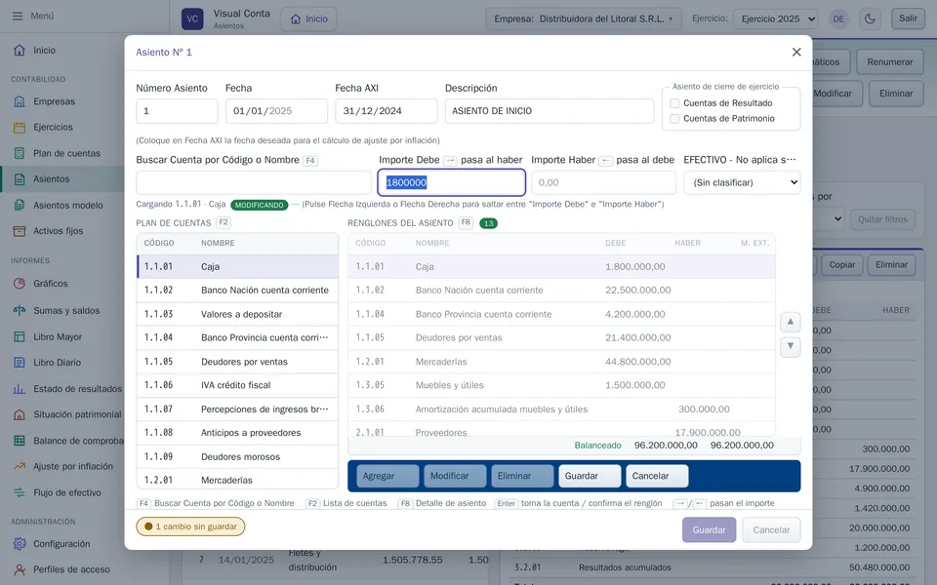Close the Asiento Nº 1 dialog

tap(796, 52)
